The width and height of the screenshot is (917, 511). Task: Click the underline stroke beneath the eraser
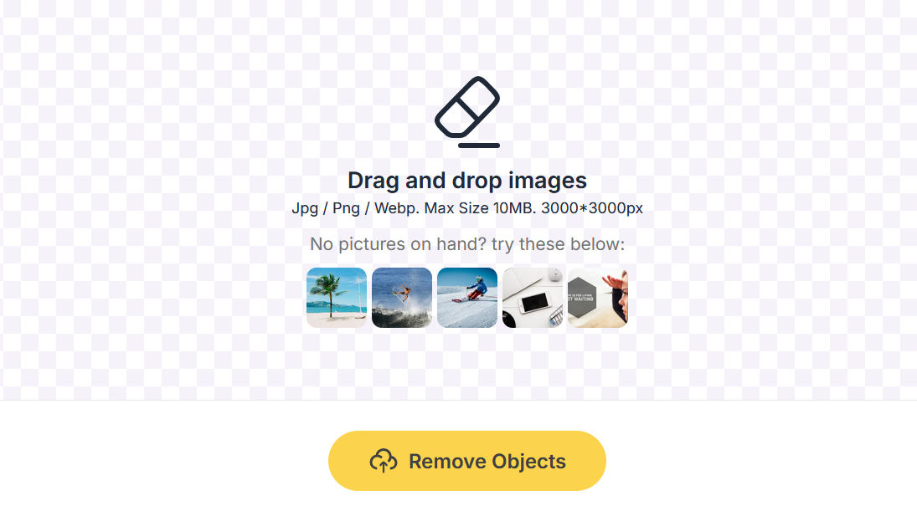(x=479, y=146)
